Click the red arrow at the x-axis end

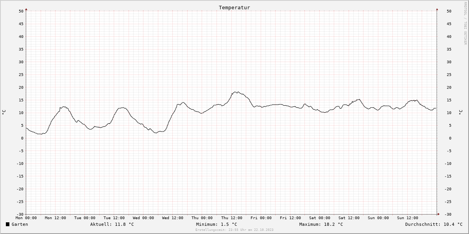[x=439, y=214]
